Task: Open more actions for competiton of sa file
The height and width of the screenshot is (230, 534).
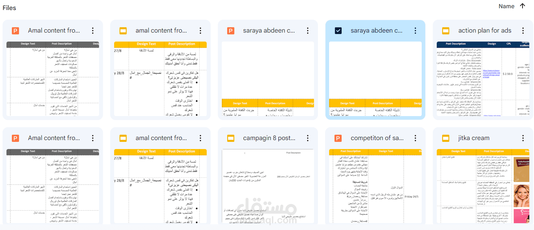Action: point(415,138)
